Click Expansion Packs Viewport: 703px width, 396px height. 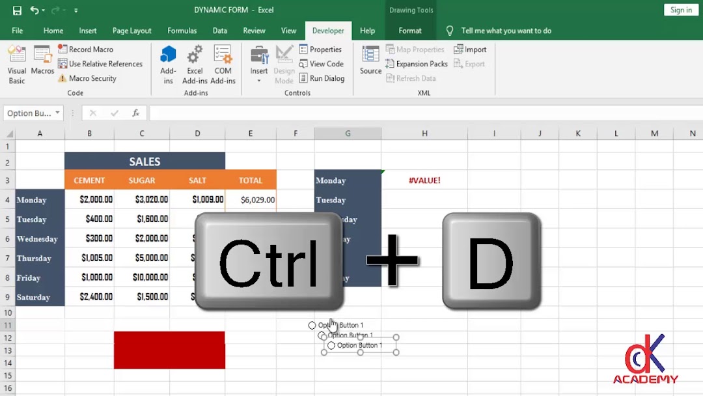coord(417,64)
